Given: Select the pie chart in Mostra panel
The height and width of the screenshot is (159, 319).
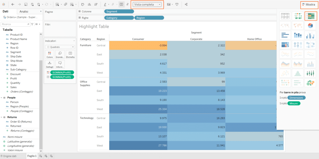Looking at the screenshot, I should 310,26.
